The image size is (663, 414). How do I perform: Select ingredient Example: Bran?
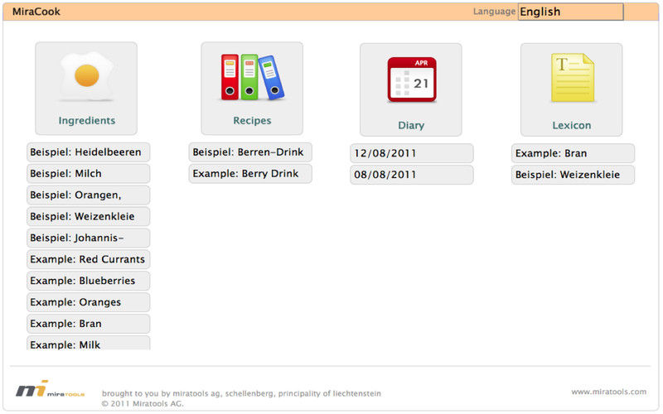89,324
